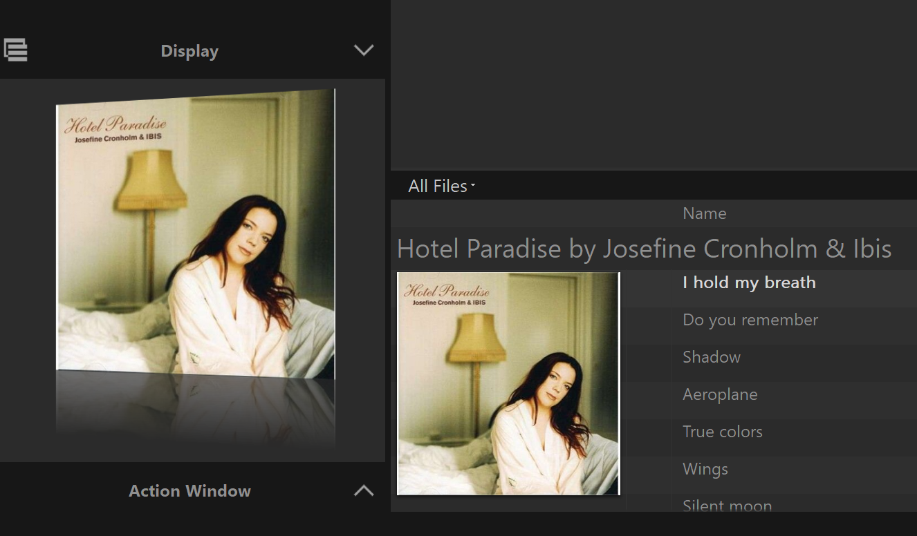Click the Display panel header
Viewport: 917px width, 536px height.
189,51
